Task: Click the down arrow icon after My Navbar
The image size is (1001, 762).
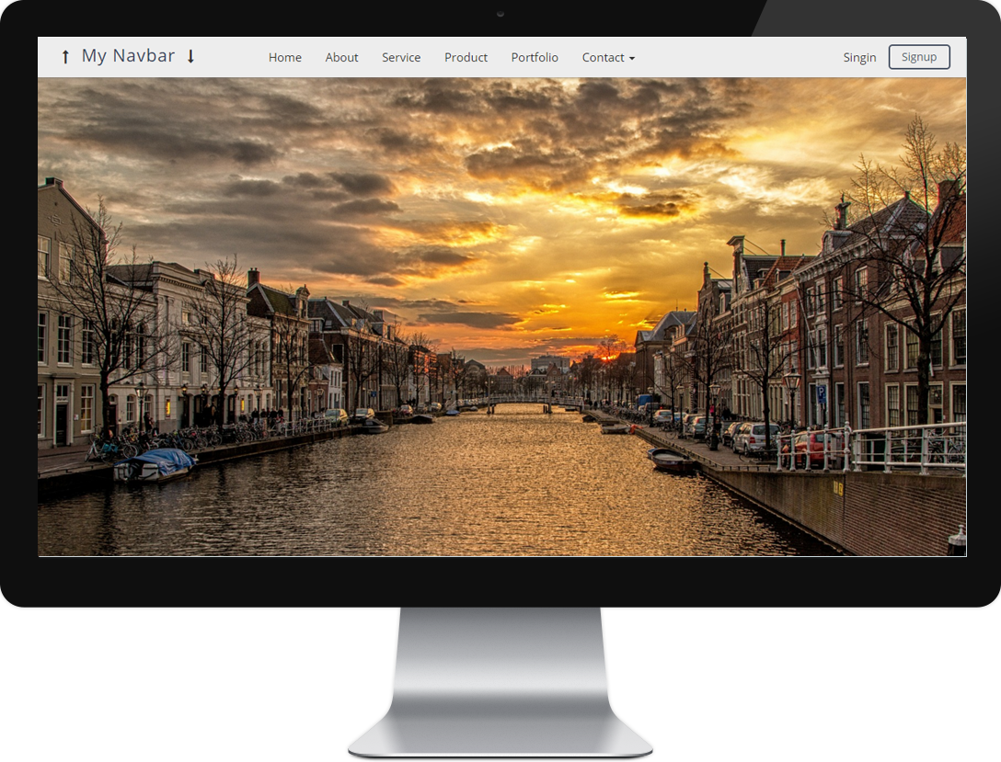Action: pyautogui.click(x=190, y=57)
